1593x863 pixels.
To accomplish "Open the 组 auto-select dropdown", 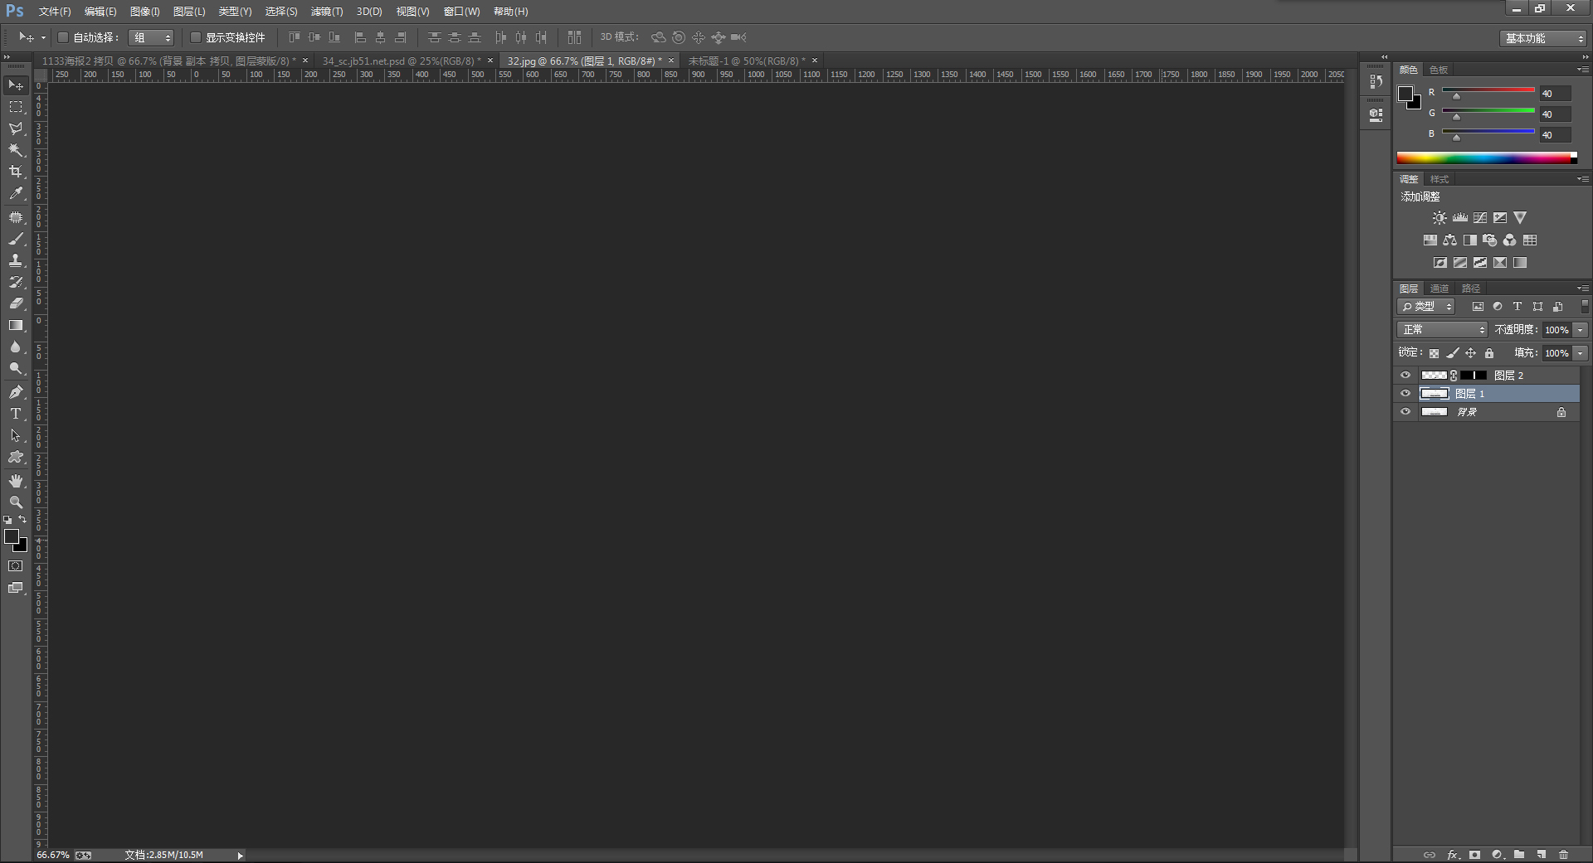I will [x=151, y=37].
